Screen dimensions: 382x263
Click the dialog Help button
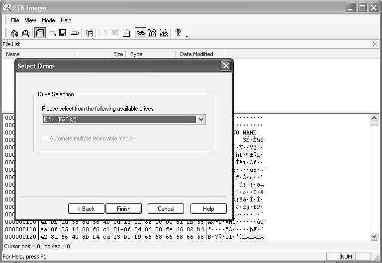[208, 209]
